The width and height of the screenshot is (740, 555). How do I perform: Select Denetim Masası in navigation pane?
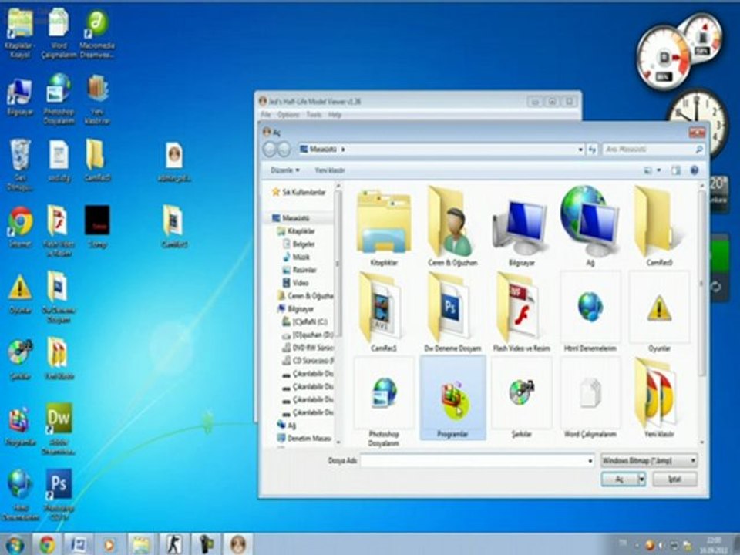click(305, 439)
